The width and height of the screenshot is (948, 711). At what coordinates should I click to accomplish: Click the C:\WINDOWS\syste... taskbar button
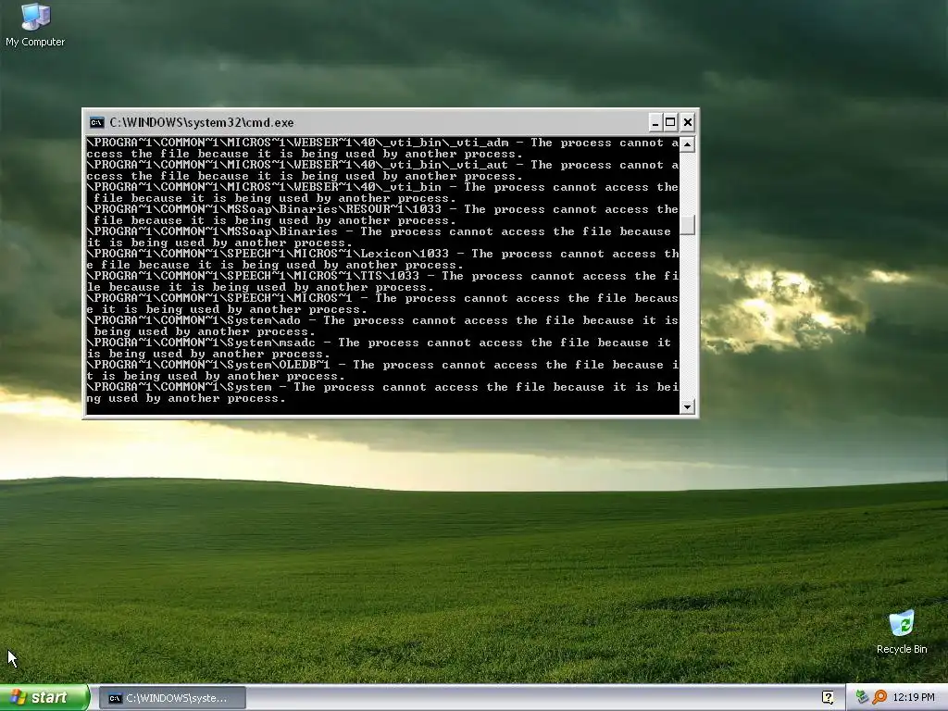click(172, 698)
